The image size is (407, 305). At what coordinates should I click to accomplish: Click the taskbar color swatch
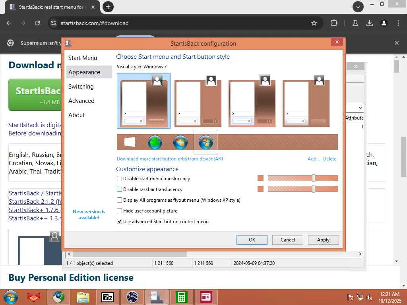click(x=260, y=189)
